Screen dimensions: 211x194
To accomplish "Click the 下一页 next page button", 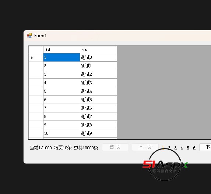I will point(205,147).
